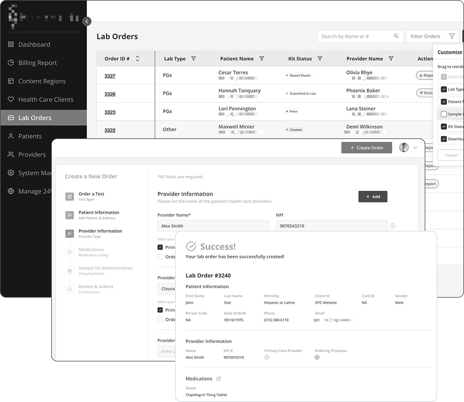This screenshot has height=402, width=464.
Task: Open Billing Report in sidebar
Action: [38, 63]
